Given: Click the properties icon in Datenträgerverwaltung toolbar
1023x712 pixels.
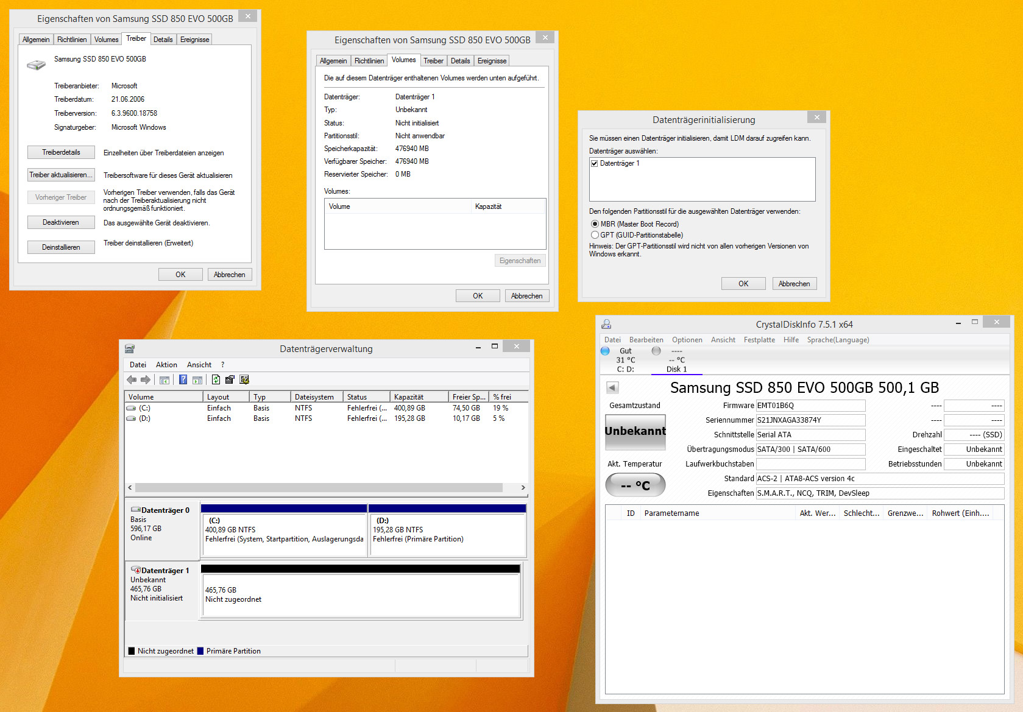Looking at the screenshot, I should [230, 380].
